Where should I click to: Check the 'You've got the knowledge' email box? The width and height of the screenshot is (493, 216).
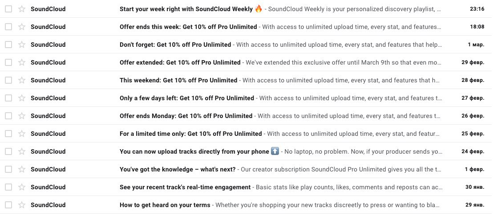click(8, 169)
